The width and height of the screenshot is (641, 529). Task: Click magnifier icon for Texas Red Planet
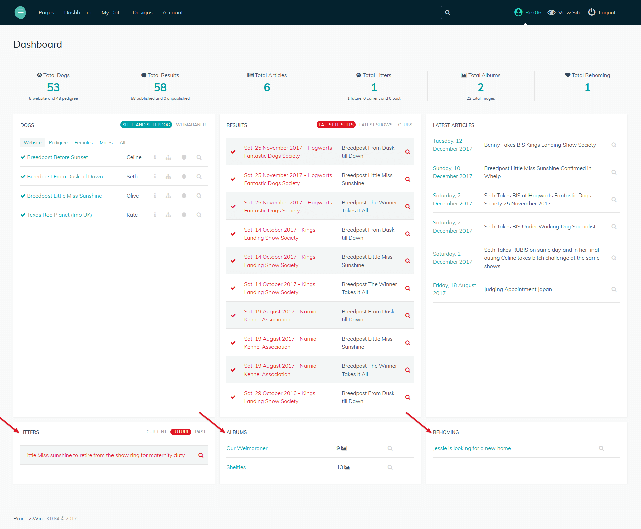(199, 215)
